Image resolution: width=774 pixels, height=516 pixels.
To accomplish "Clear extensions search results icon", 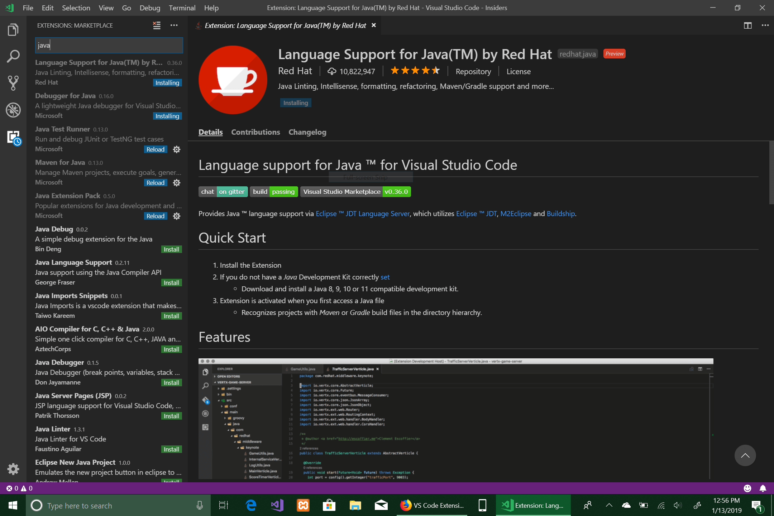I will 157,25.
